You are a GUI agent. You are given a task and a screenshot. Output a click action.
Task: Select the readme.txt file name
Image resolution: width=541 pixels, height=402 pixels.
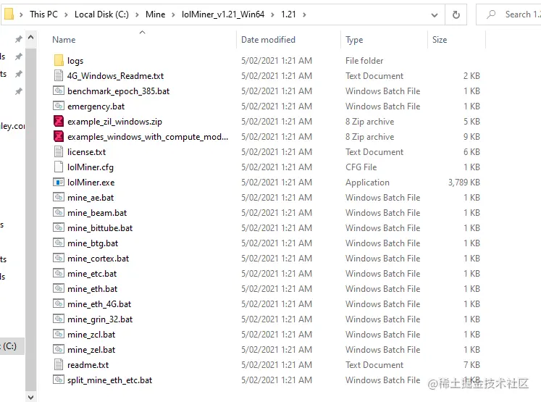(88, 365)
